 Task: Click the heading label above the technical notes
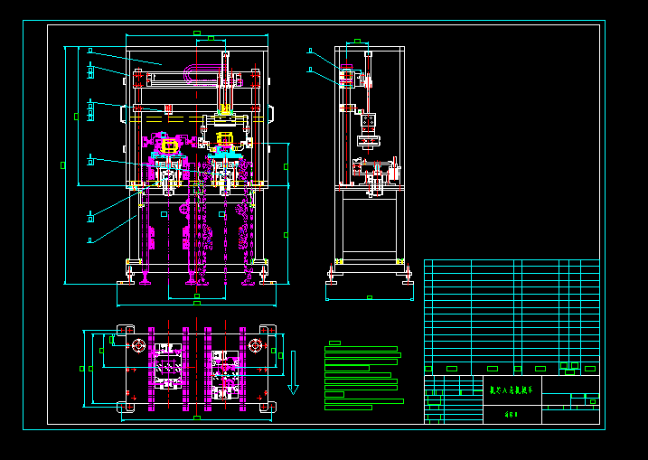pos(334,343)
